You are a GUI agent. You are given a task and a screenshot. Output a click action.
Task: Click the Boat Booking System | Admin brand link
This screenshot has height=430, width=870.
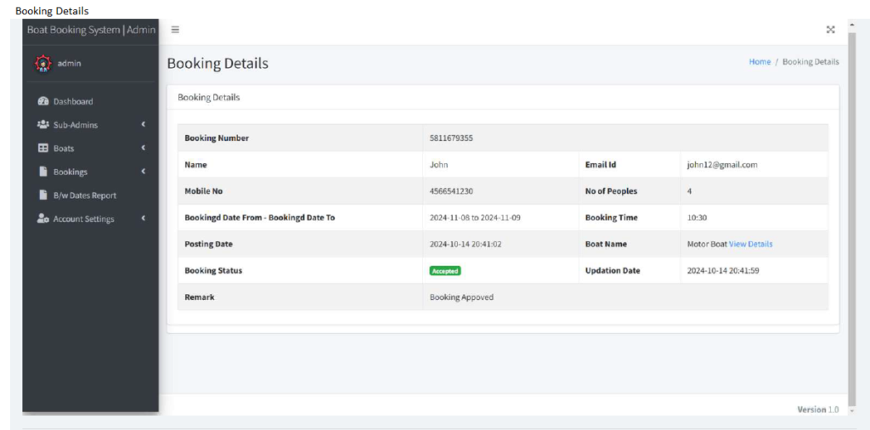coord(91,30)
